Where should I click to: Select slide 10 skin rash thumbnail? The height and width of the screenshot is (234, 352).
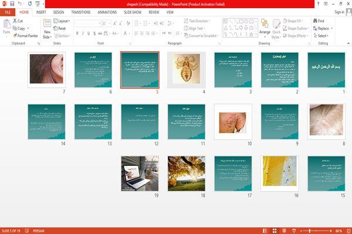click(x=233, y=121)
